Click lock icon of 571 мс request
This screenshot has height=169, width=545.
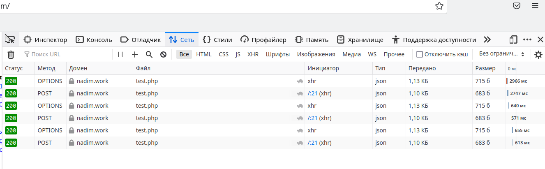[72, 118]
